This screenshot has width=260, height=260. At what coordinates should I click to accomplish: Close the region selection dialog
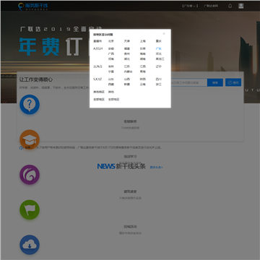pos(164,34)
